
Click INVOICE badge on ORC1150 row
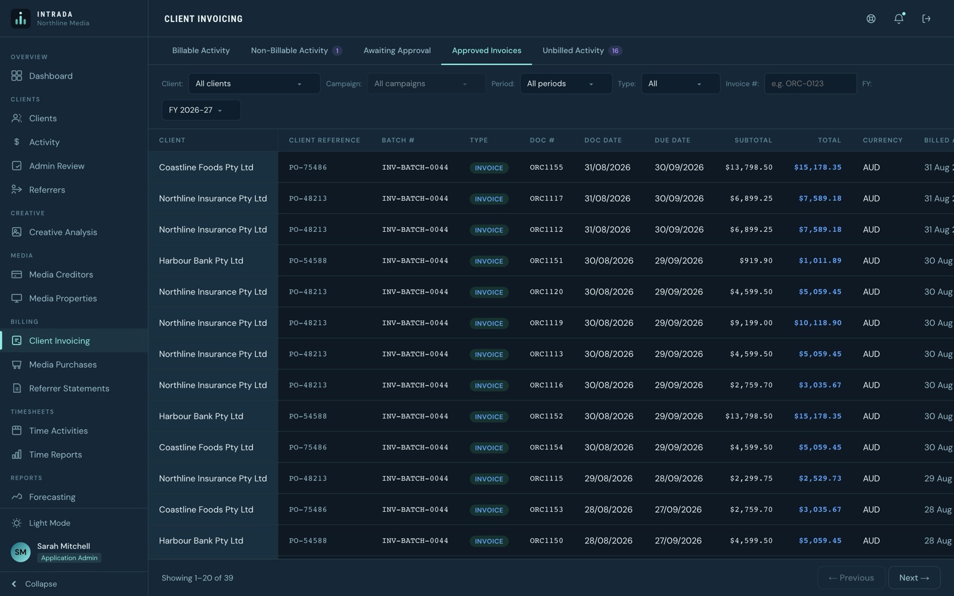[x=489, y=541]
